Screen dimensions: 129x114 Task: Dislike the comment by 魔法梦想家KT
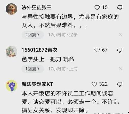[x=120, y=84]
